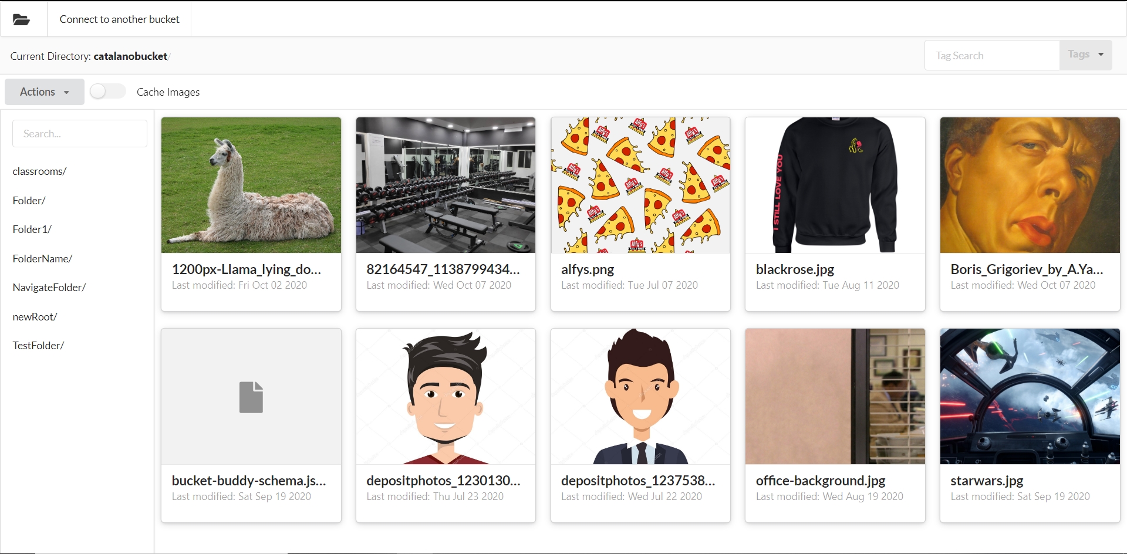Open the Folder/ directory
Screen dimensions: 1127x554
(x=29, y=201)
